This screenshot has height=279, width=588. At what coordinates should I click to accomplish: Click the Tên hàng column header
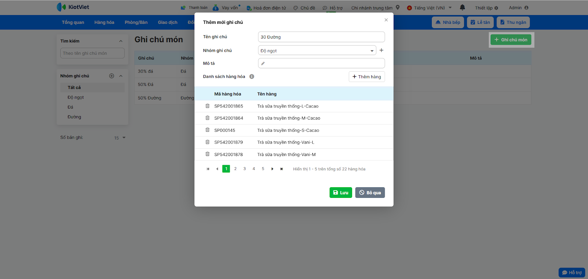pyautogui.click(x=267, y=94)
